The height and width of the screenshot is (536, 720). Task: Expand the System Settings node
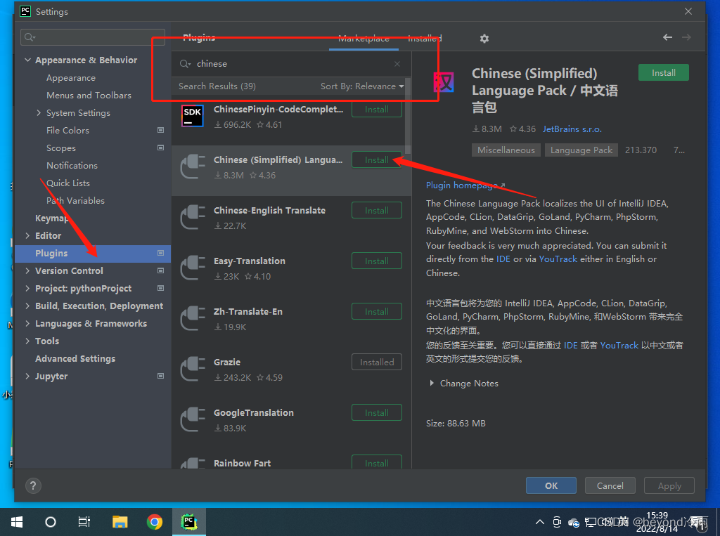[39, 113]
